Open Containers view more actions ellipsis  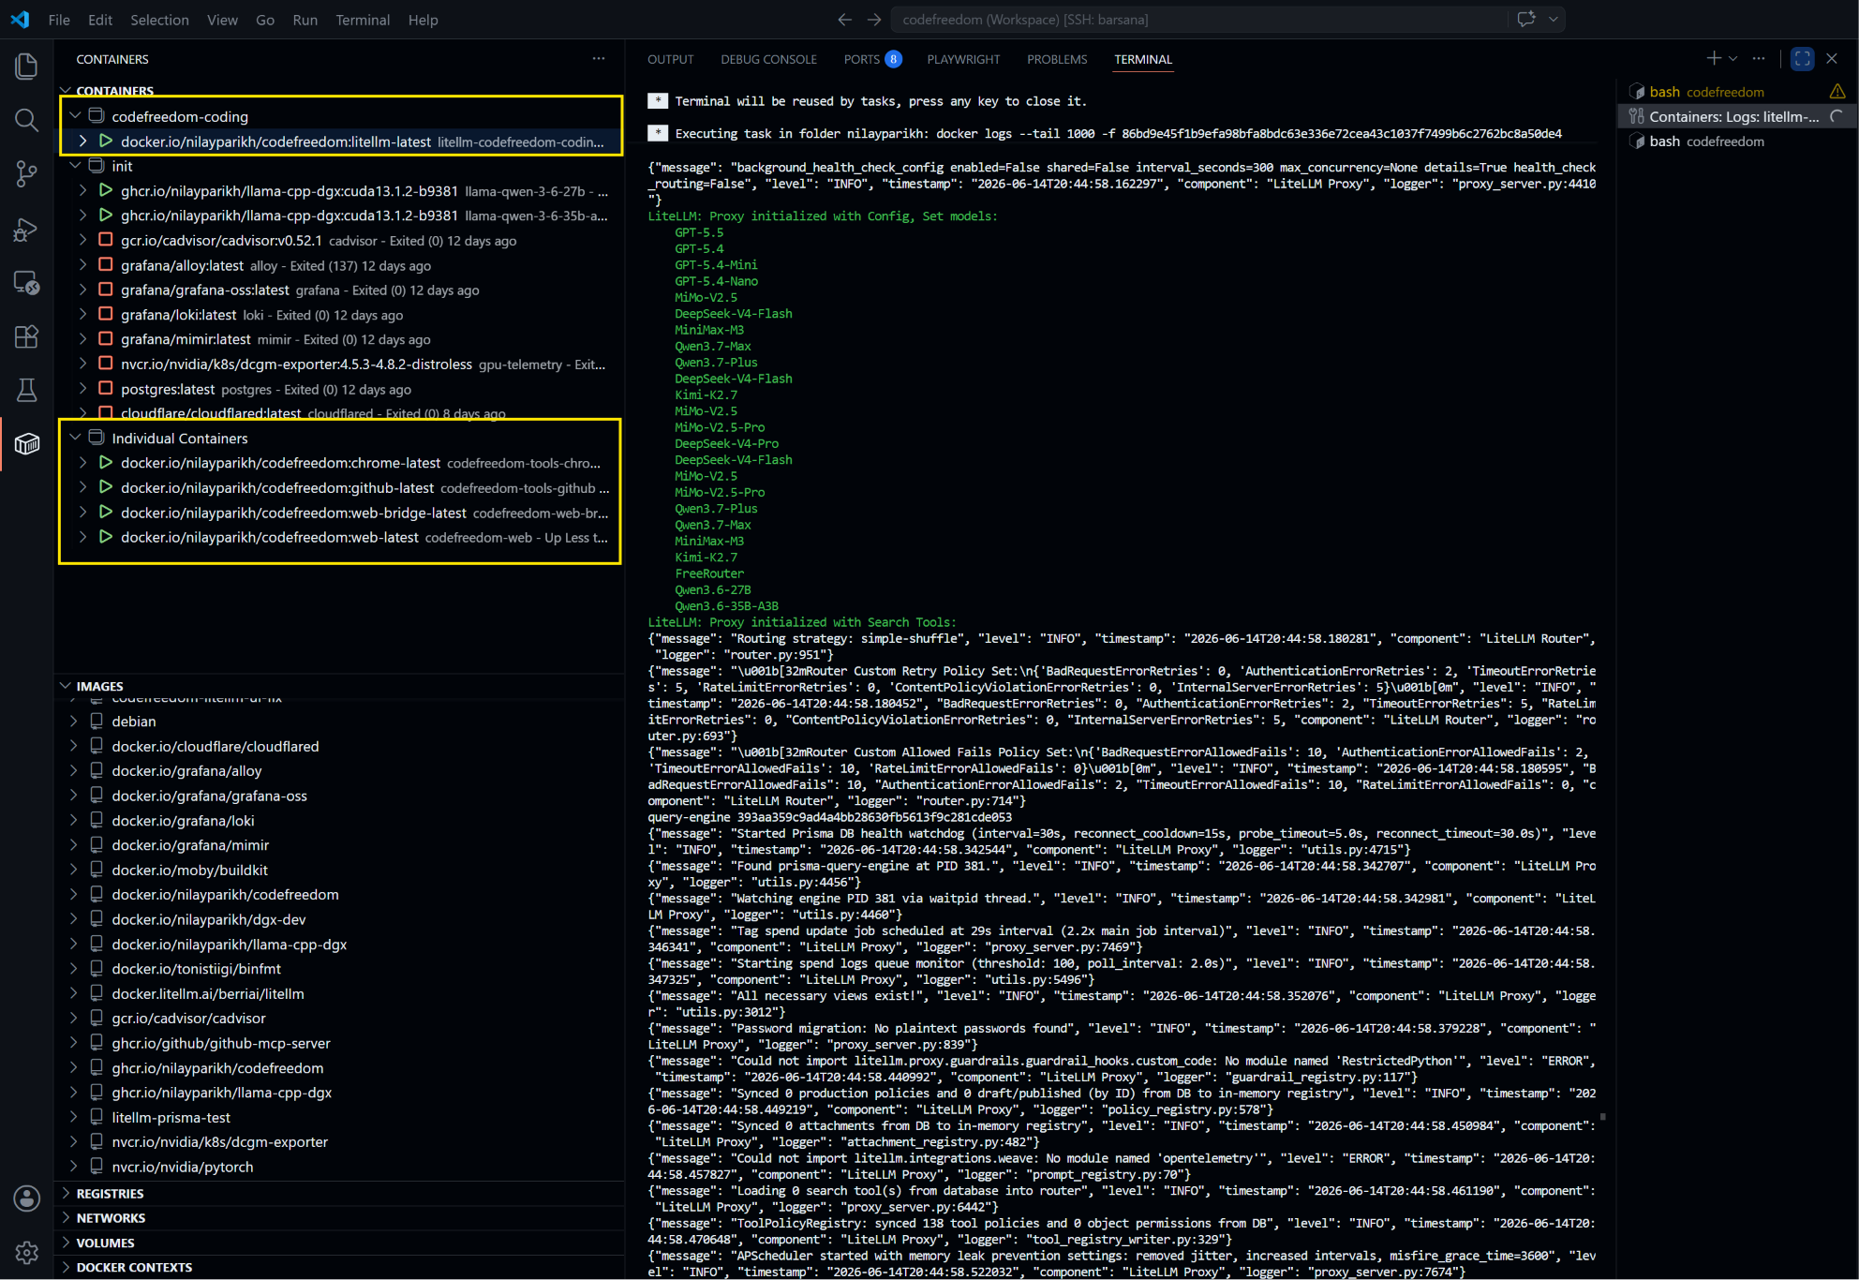click(599, 58)
